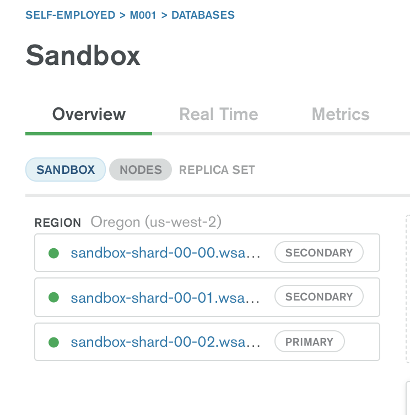This screenshot has height=415, width=410.
Task: Open the sandbox-shard-00-01 host link
Action: pyautogui.click(x=165, y=298)
